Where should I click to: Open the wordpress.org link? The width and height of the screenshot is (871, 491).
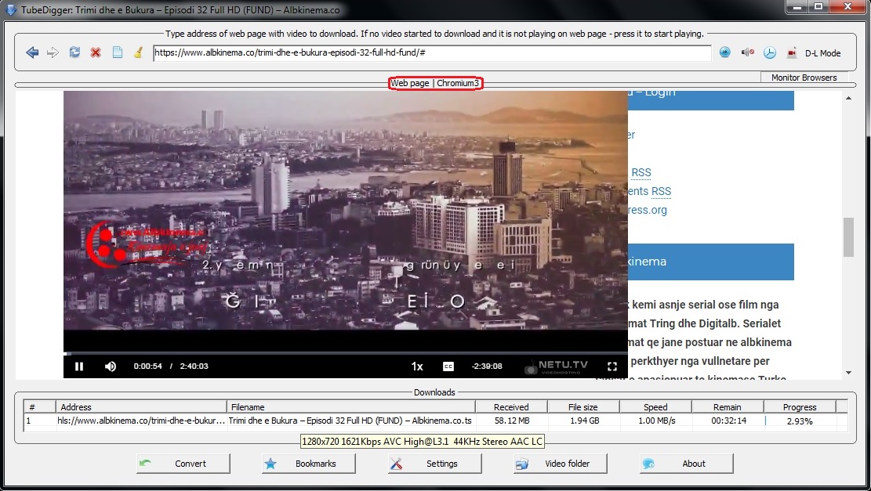pyautogui.click(x=647, y=210)
